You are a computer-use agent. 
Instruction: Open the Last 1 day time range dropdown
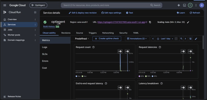click(x=165, y=39)
